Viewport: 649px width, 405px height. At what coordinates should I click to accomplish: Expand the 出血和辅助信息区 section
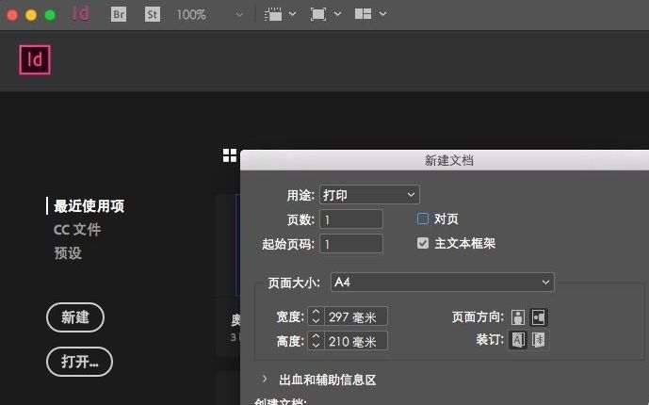pyautogui.click(x=265, y=380)
